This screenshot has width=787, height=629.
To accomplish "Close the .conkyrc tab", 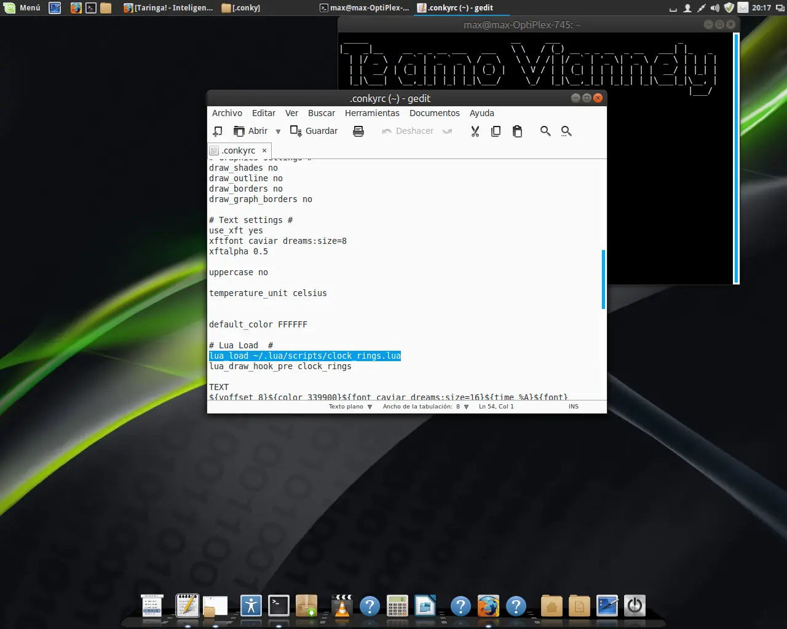I will point(264,150).
